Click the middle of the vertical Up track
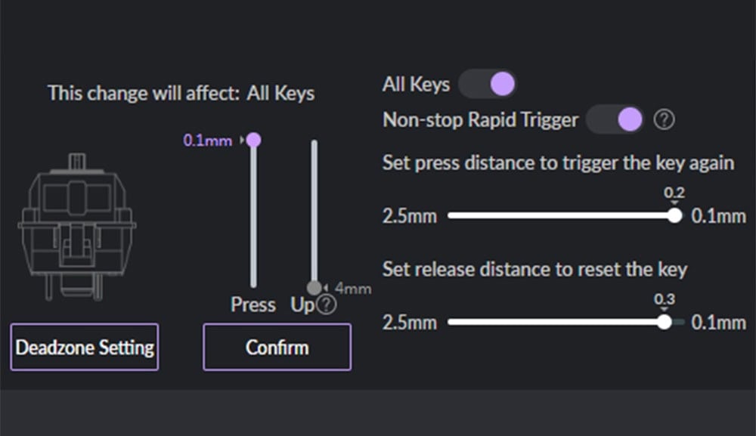The image size is (756, 436). (x=314, y=214)
